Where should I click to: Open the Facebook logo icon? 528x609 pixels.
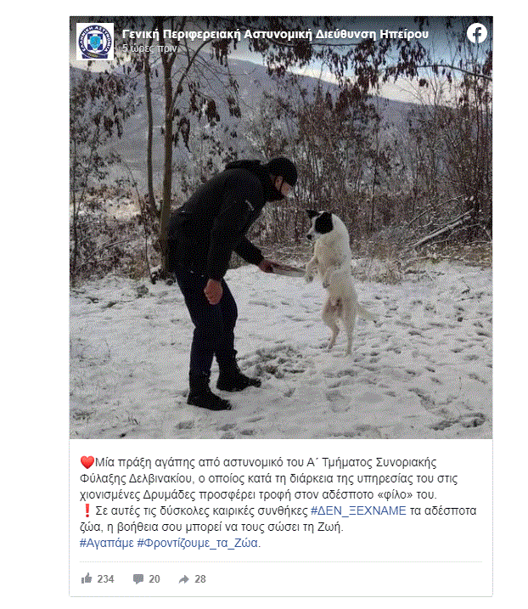tap(477, 33)
